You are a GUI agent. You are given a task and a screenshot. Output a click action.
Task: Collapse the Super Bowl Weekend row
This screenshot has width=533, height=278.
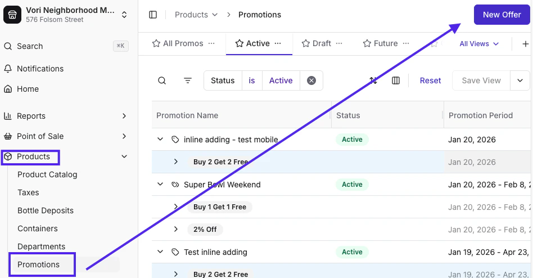tap(160, 185)
